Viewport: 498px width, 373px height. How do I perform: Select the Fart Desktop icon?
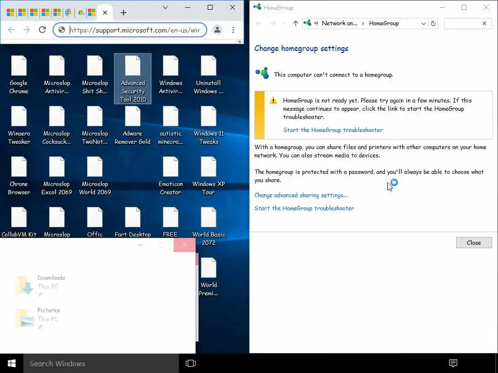tap(133, 222)
